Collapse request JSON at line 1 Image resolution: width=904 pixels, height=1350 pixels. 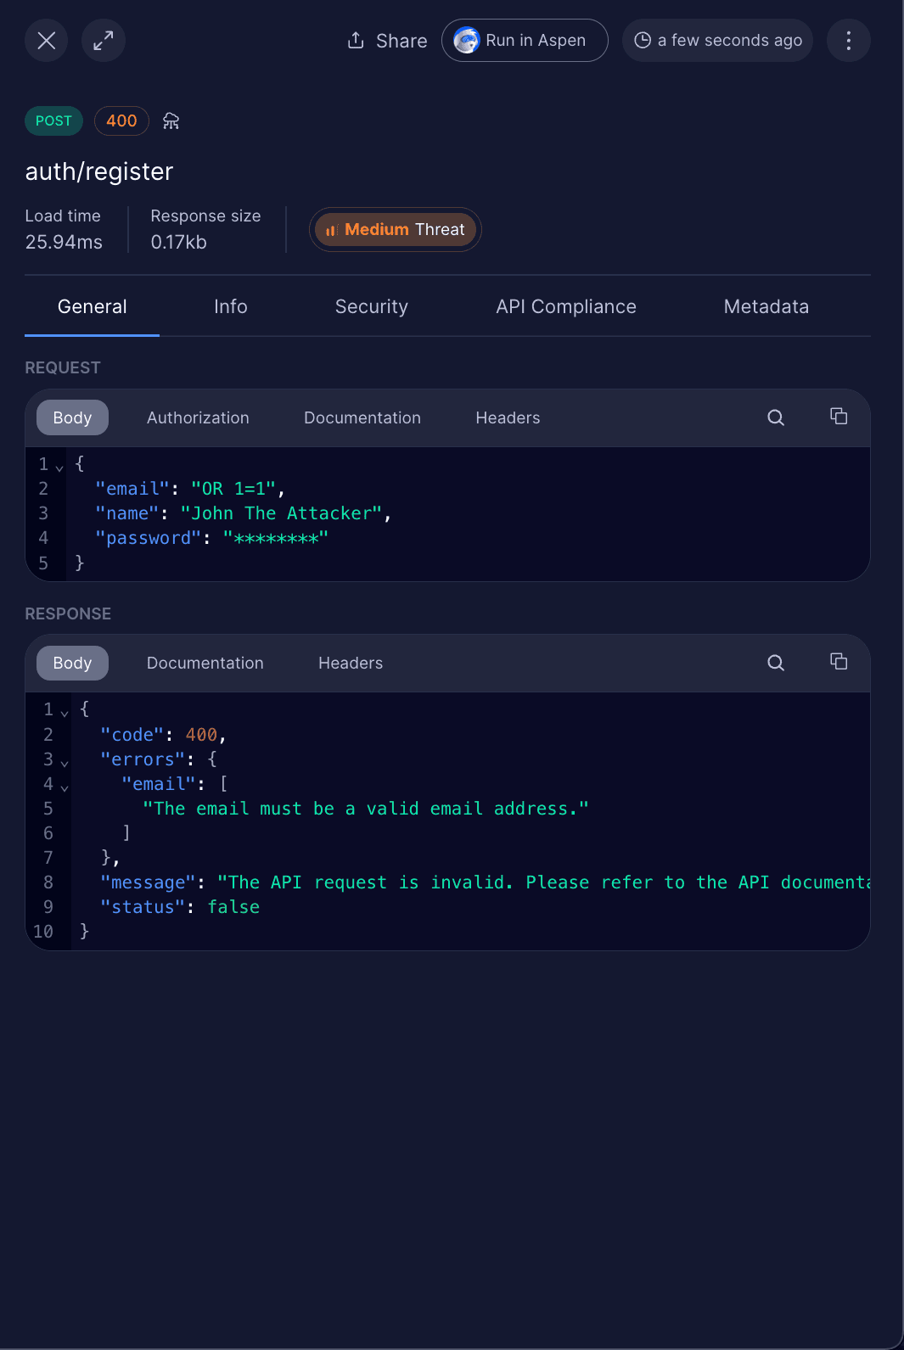(59, 468)
